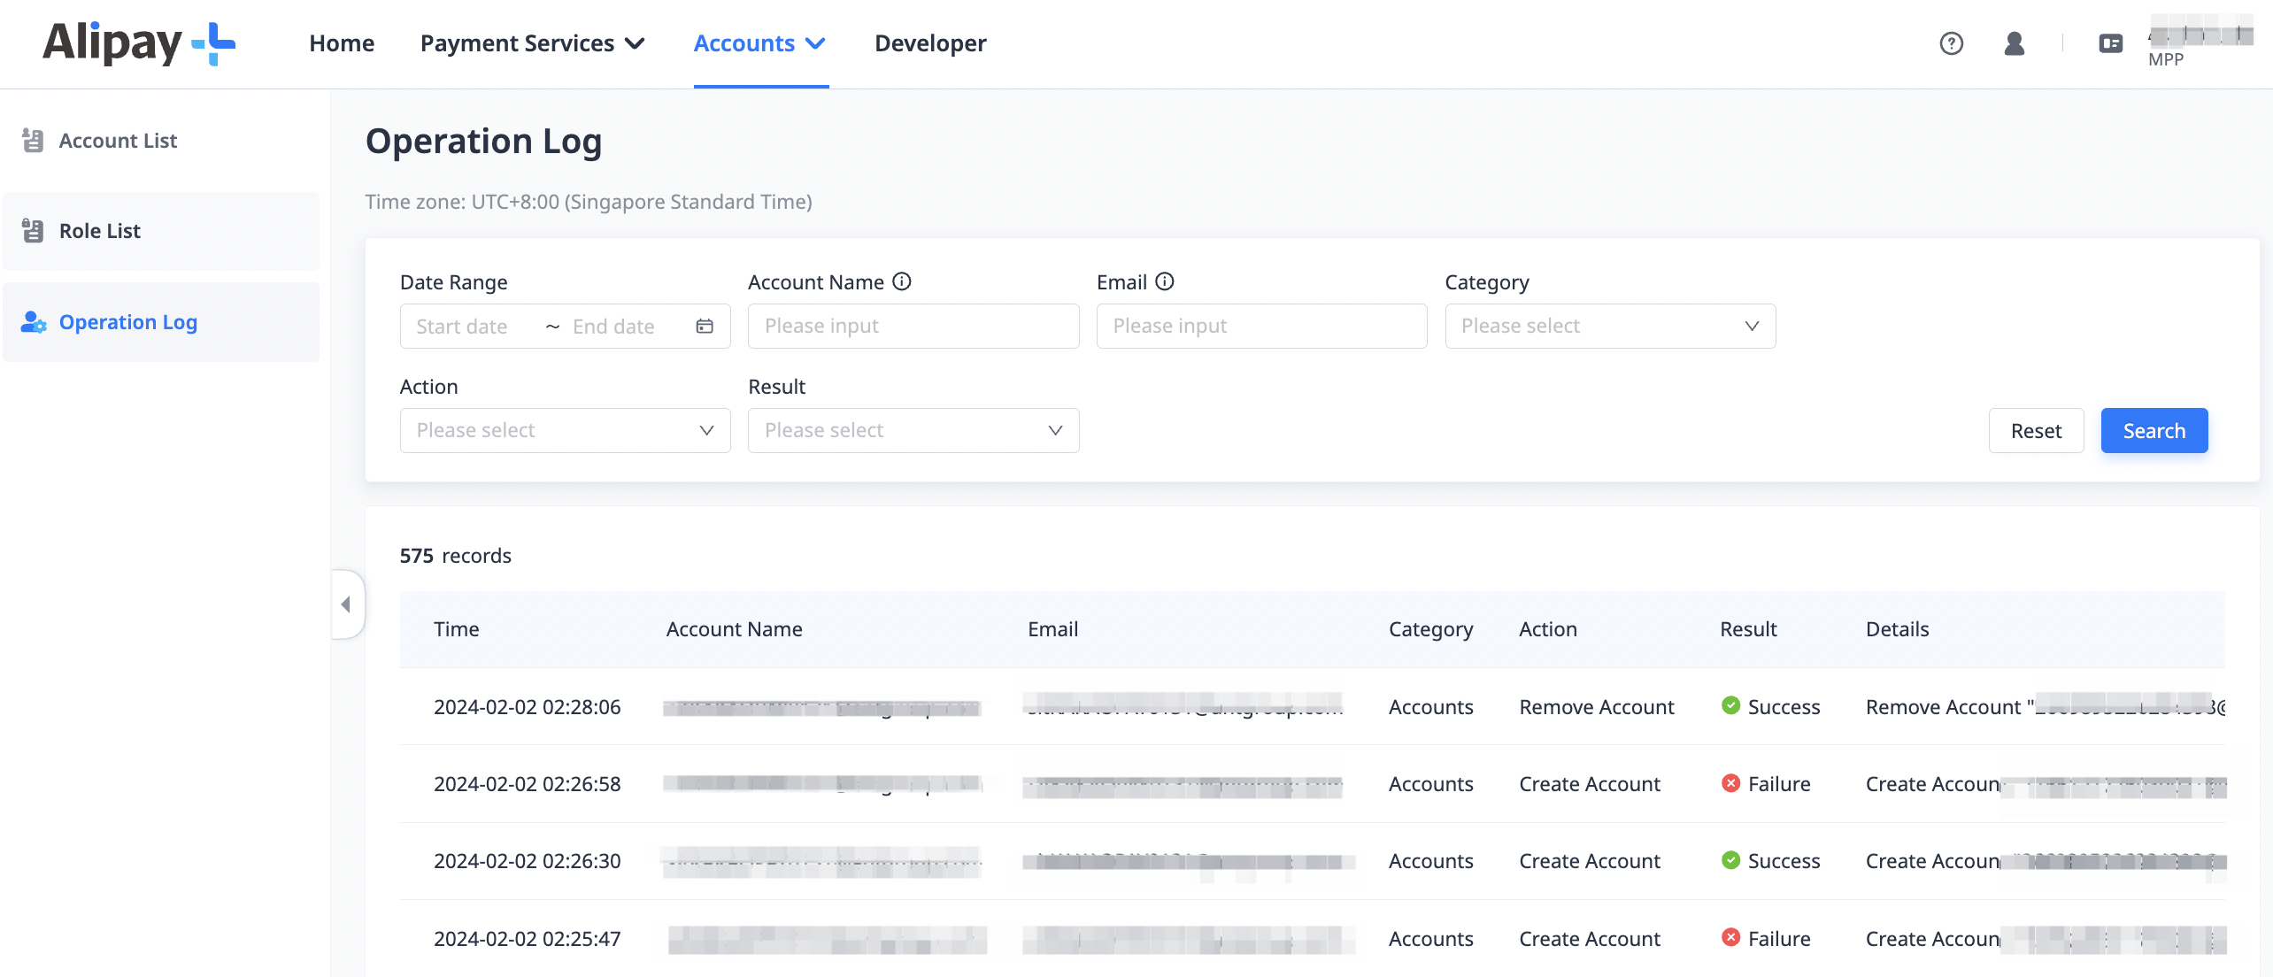Open the Category dropdown
Viewport: 2273px width, 977px height.
click(x=1610, y=327)
